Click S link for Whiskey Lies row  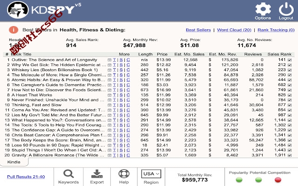[x=121, y=70]
